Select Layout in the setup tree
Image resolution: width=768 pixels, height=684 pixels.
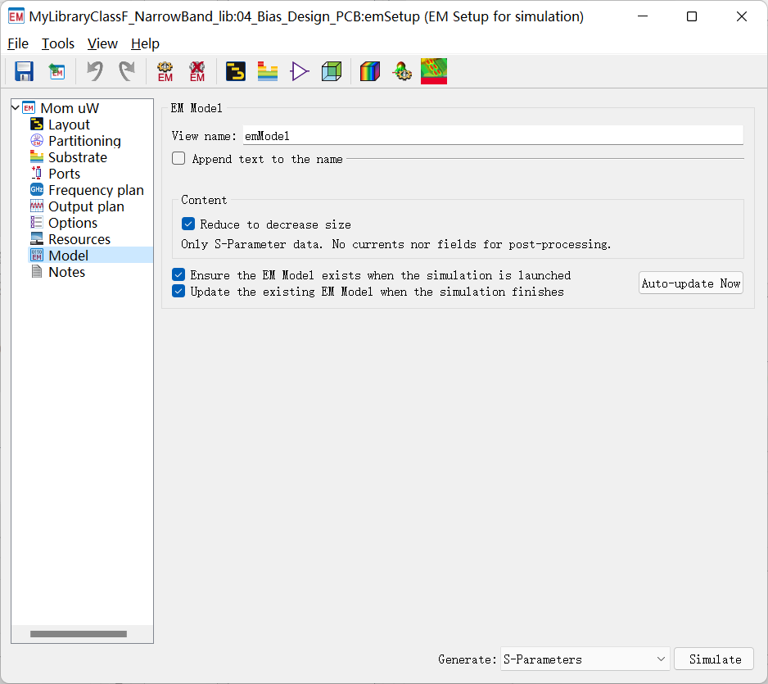coord(69,125)
